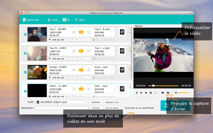Screen dimensions: 213x133
Task: Click the preview video image
Action: 163,55
